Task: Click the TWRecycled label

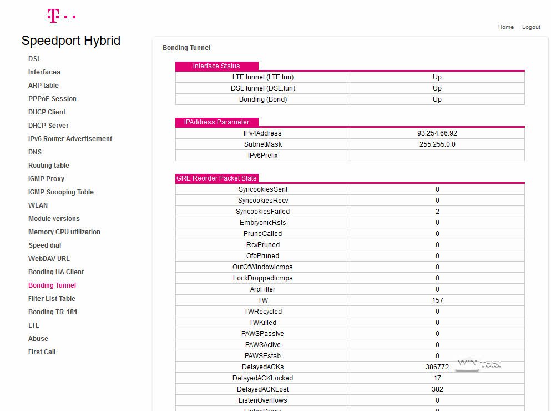Action: pyautogui.click(x=263, y=312)
